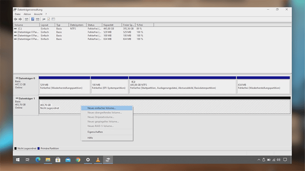Sort by the Typ column header
The width and height of the screenshot is (305, 171).
click(62, 25)
